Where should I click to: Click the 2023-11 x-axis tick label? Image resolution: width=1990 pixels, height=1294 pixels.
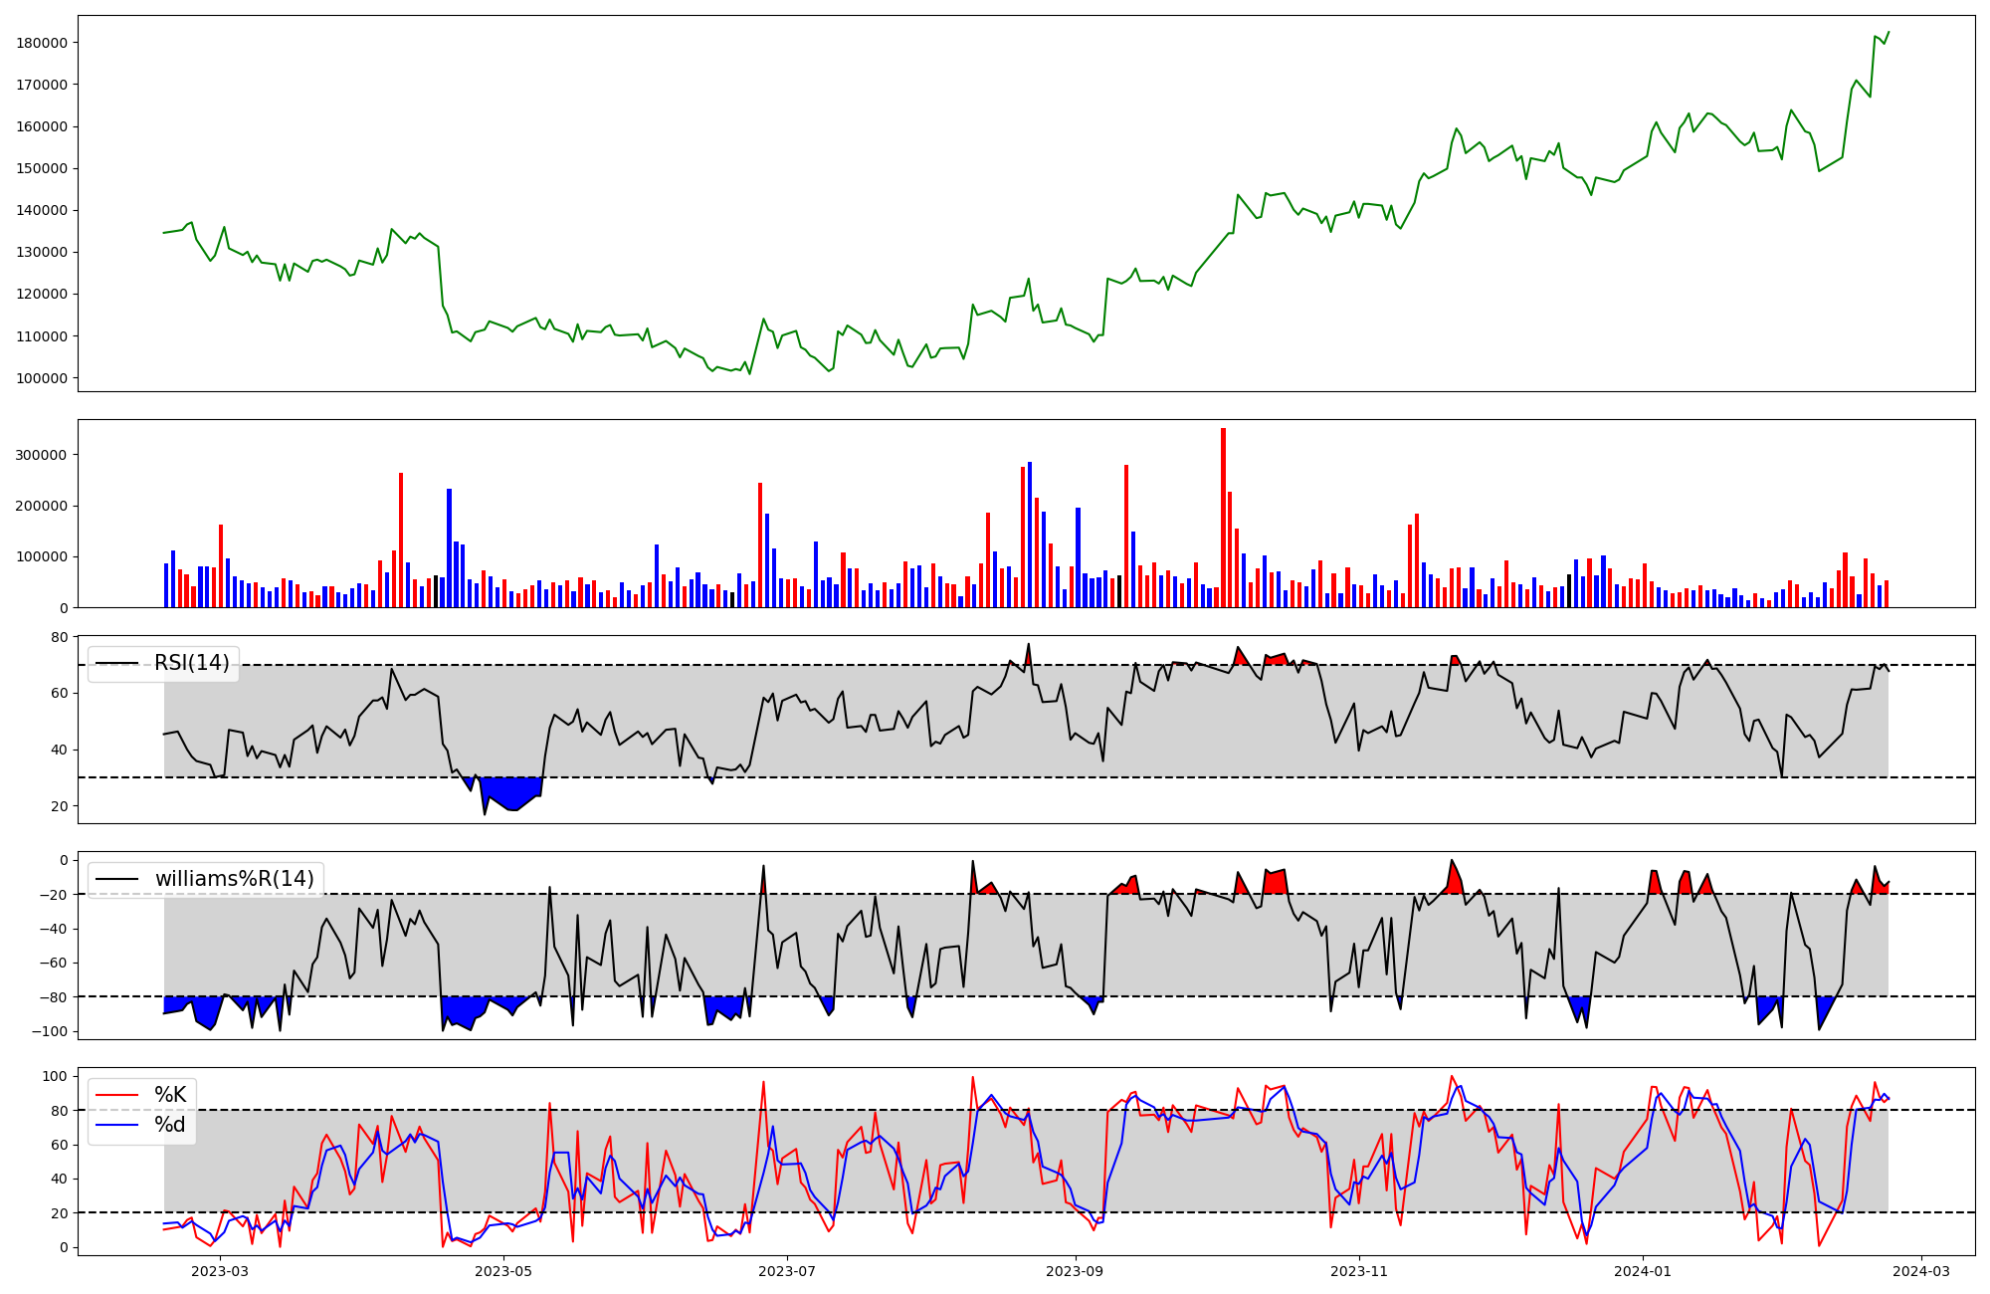(x=1359, y=1271)
